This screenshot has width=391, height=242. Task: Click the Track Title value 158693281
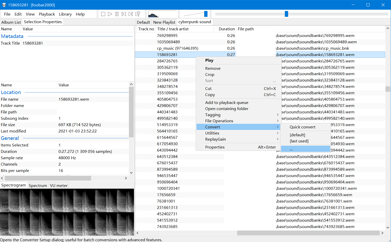pyautogui.click(x=33, y=43)
